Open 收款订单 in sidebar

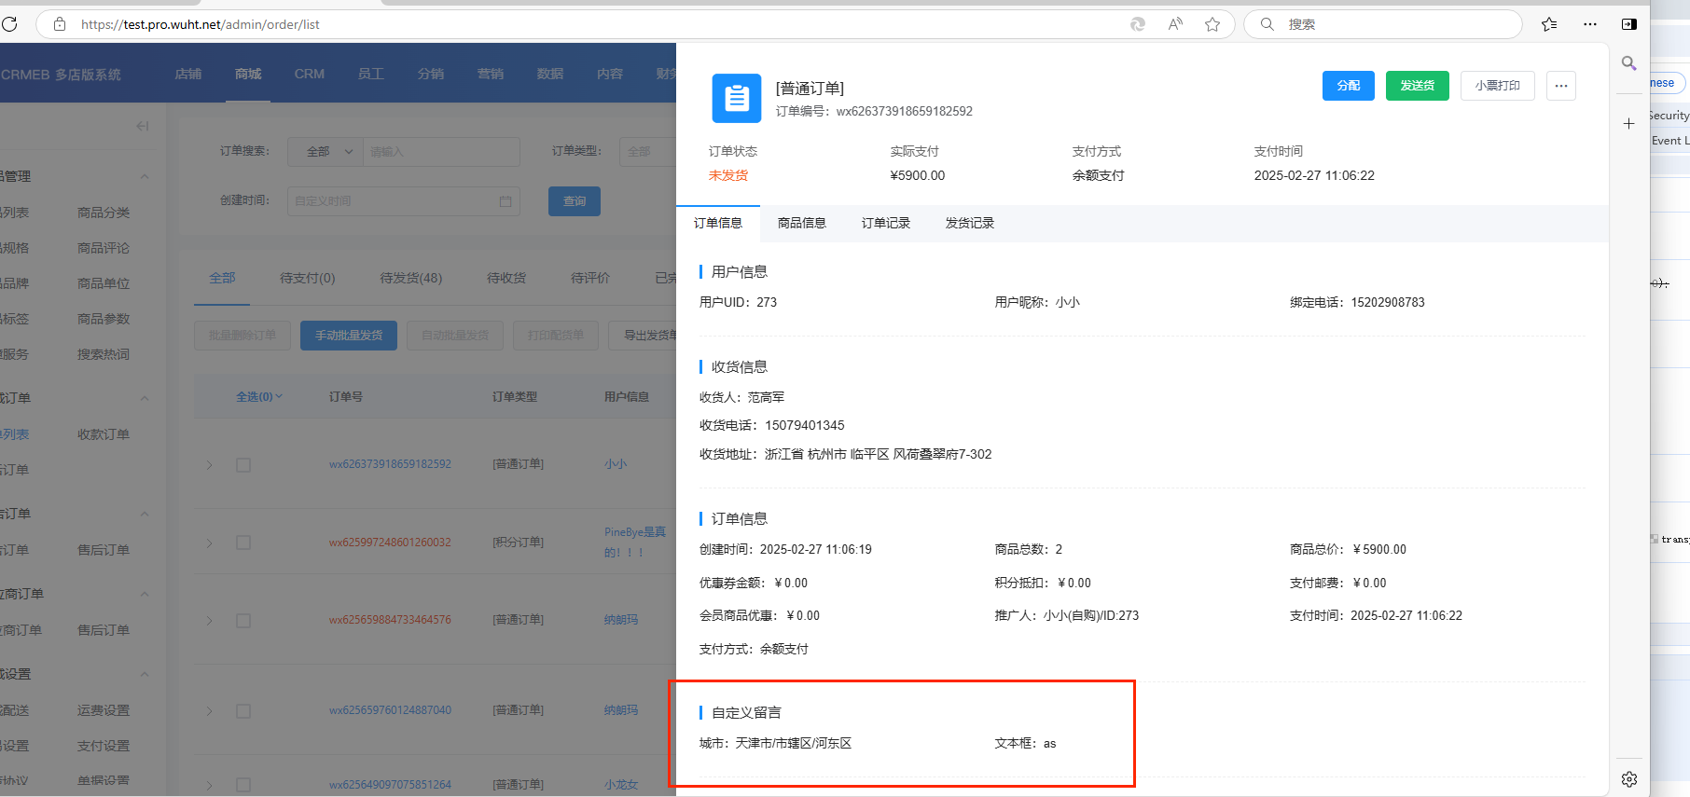(104, 434)
